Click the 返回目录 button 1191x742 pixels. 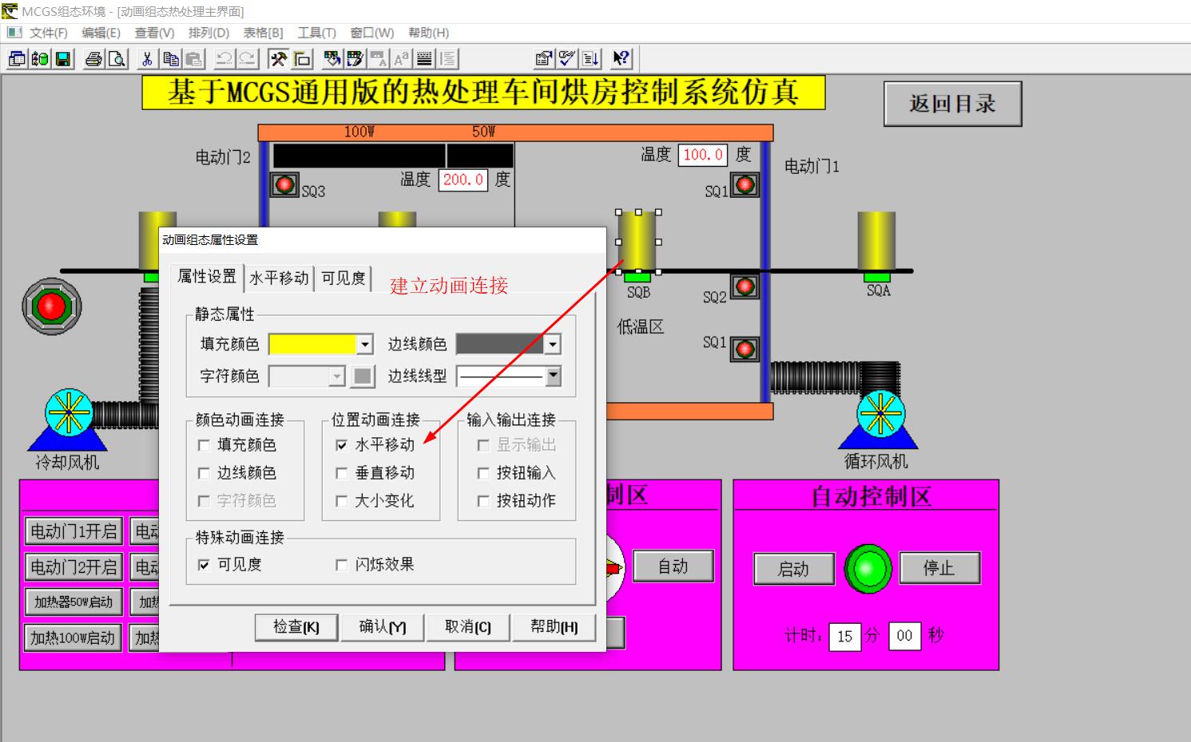(952, 102)
